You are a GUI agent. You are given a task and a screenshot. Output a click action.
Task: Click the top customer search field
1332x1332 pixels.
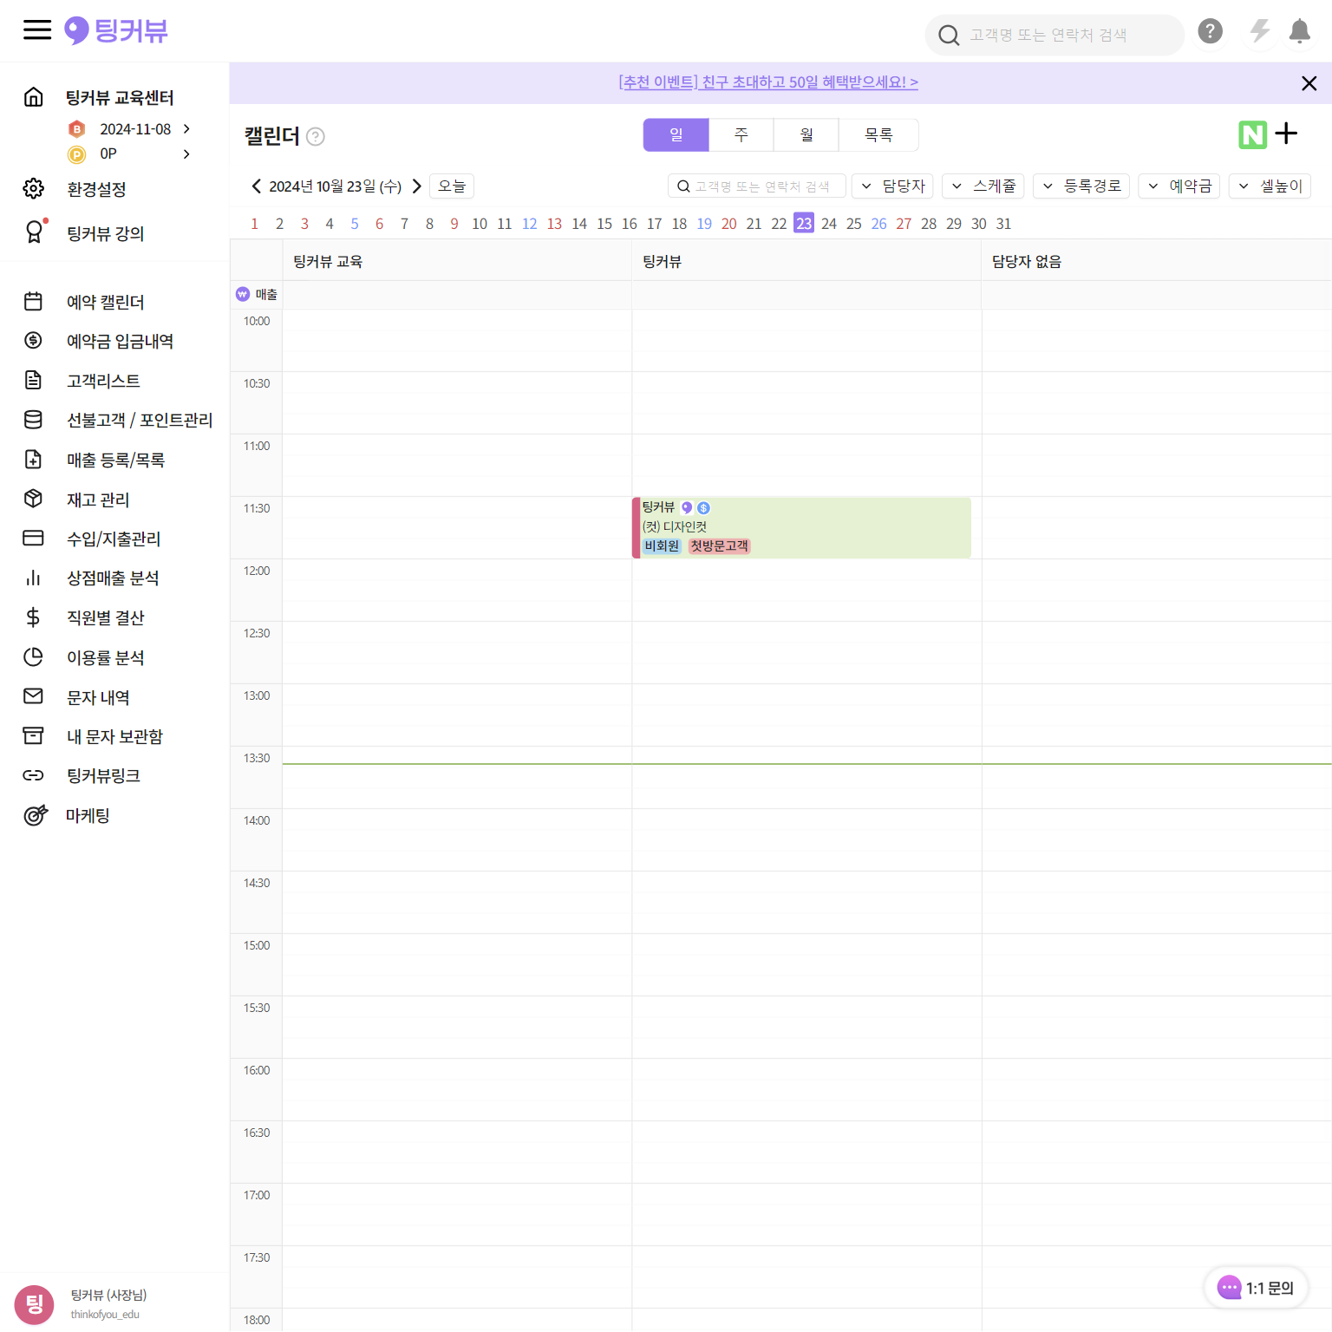tap(1054, 35)
